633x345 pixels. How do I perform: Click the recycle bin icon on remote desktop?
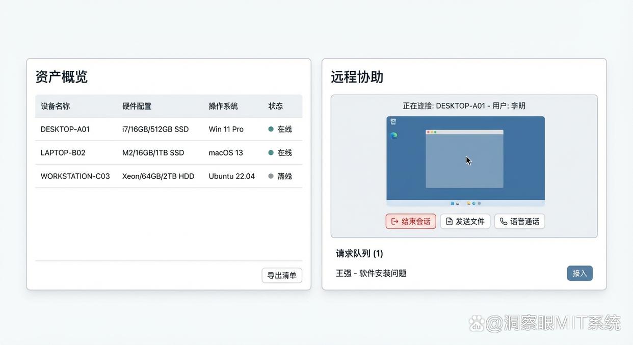(x=393, y=121)
